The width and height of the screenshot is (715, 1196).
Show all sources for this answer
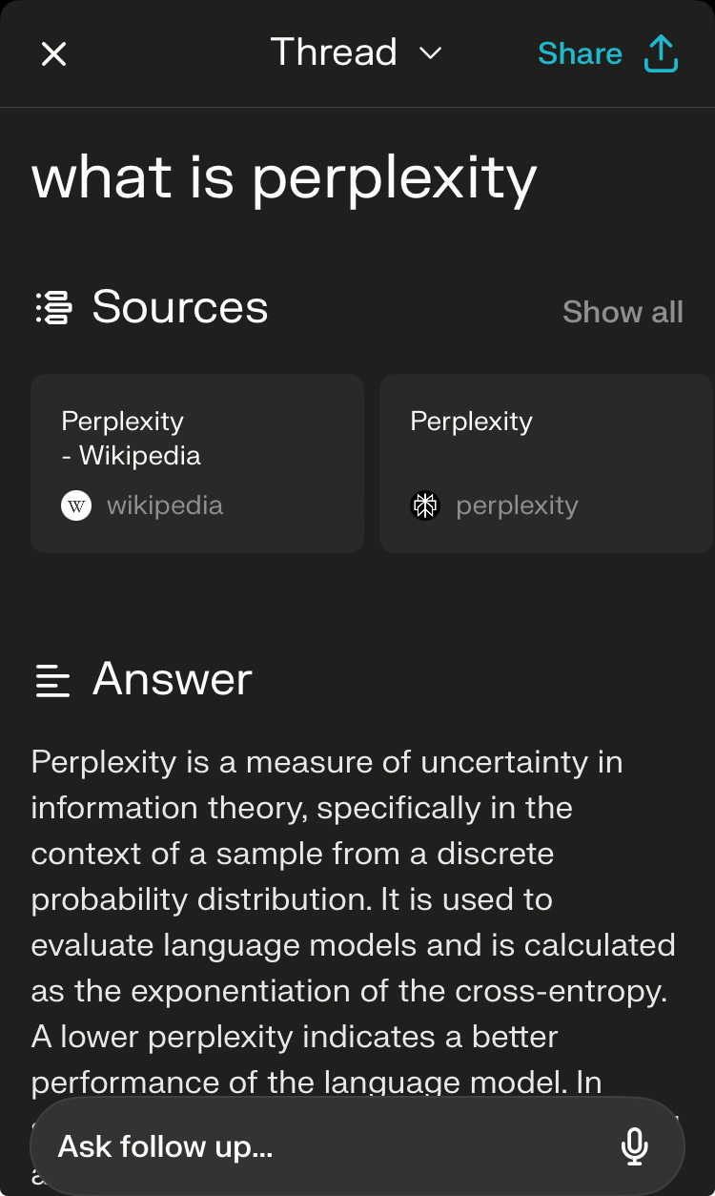(623, 311)
